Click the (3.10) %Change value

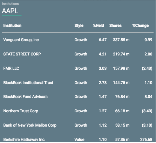click(x=147, y=125)
